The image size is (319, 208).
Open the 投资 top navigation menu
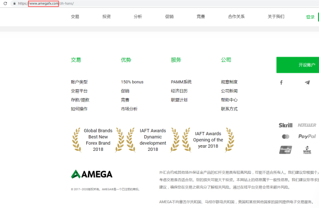coord(106,17)
